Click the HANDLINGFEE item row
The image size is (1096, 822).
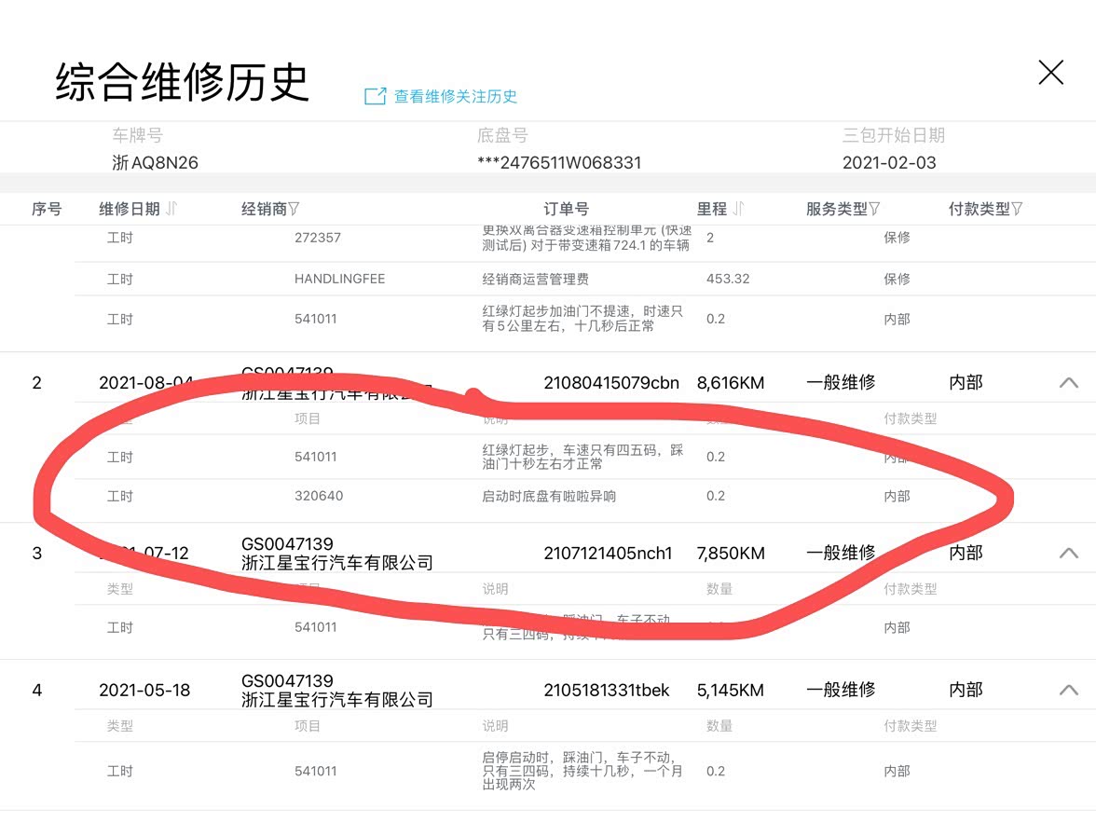click(x=339, y=279)
